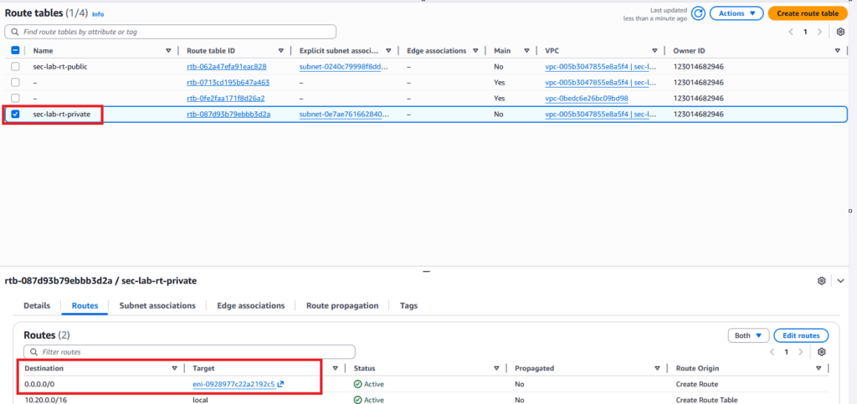This screenshot has width=857, height=404.
Task: Select the sec-lab-rt-public row checkbox
Action: tap(15, 66)
